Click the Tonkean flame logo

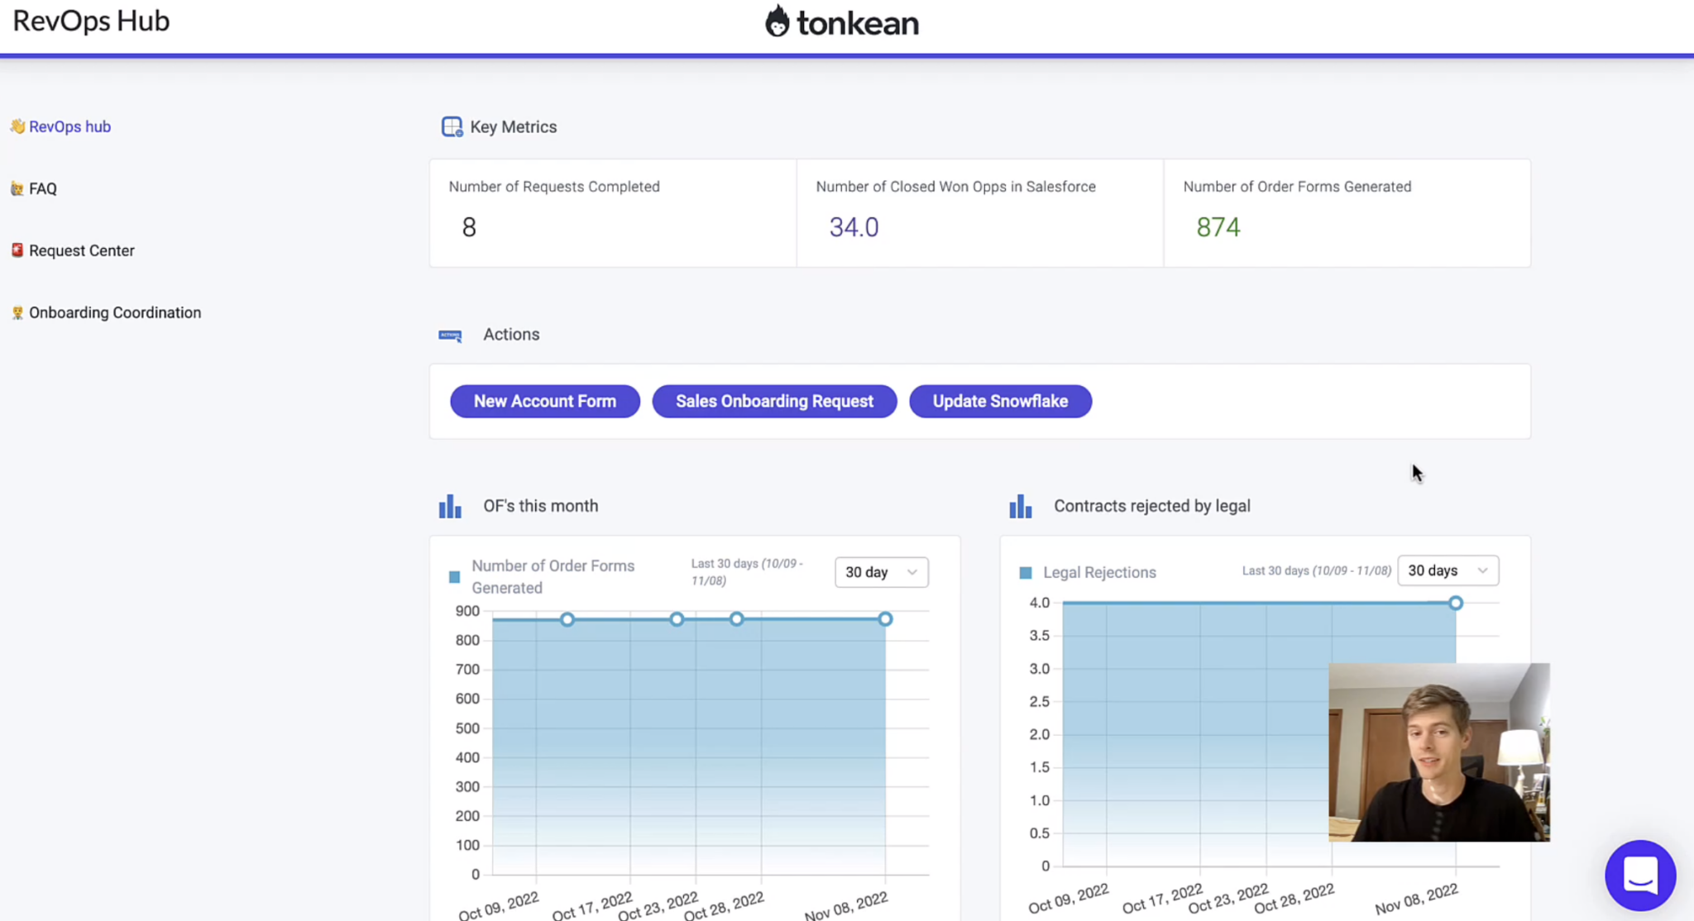click(x=776, y=21)
